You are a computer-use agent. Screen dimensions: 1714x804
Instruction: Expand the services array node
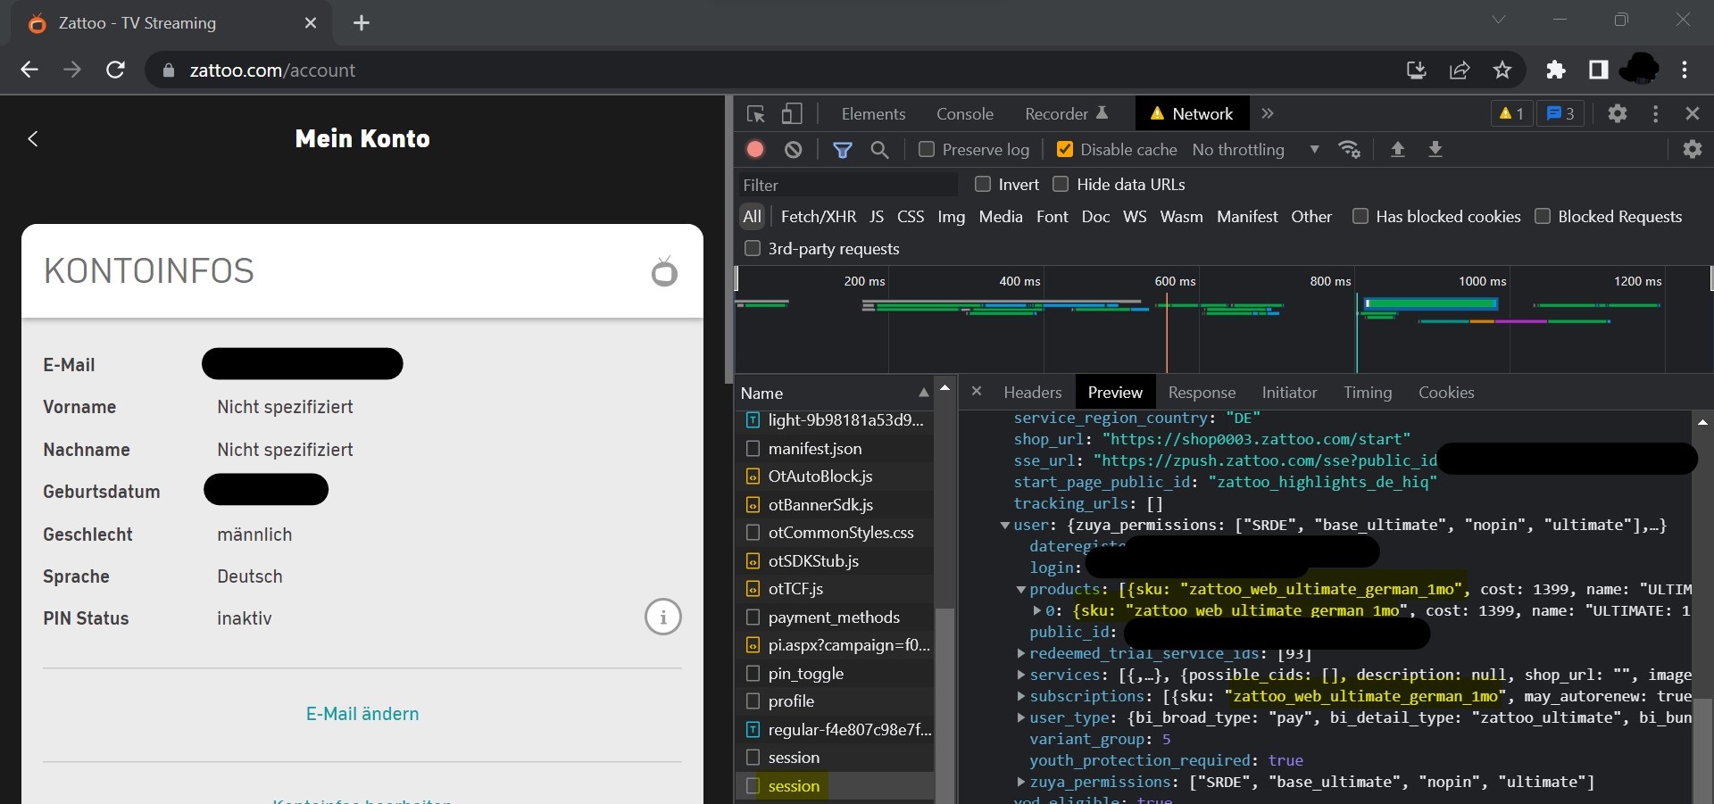click(x=1021, y=675)
